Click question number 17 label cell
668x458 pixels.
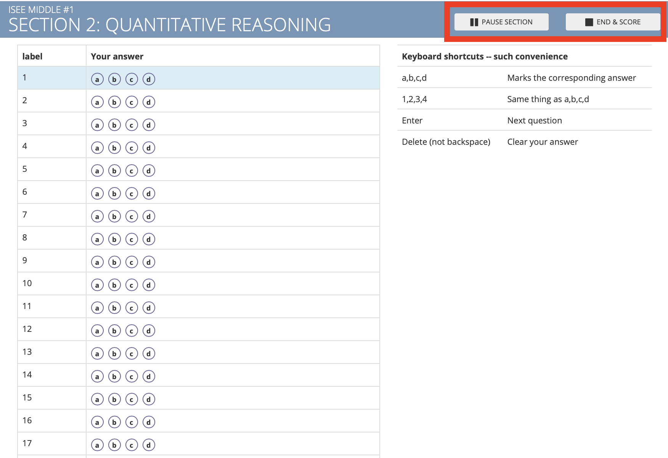click(52, 444)
